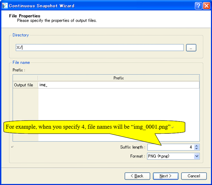Edit the "img_" prefix cell
Image resolution: width=212 pixels, height=185 pixels.
[x=118, y=85]
